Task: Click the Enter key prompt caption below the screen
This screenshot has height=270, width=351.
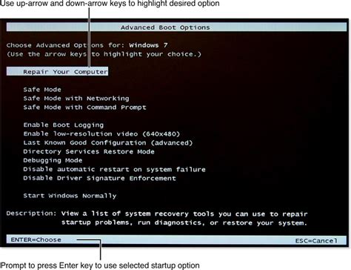Action: coord(100,266)
